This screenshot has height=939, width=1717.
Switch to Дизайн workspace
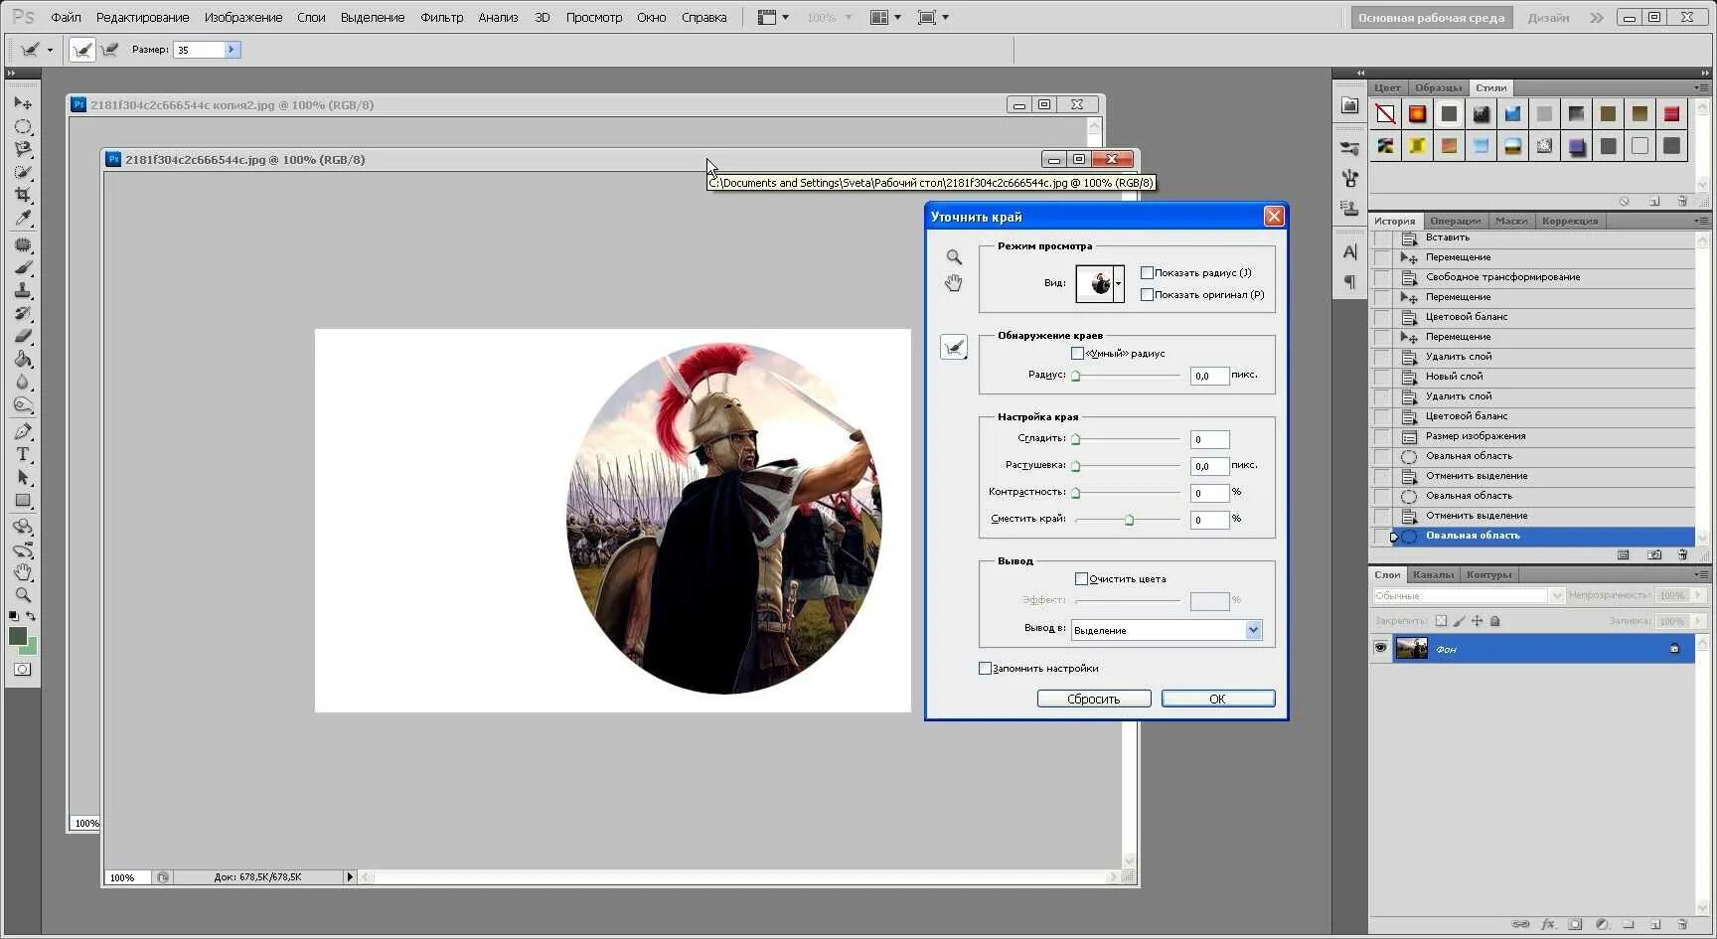[1548, 18]
